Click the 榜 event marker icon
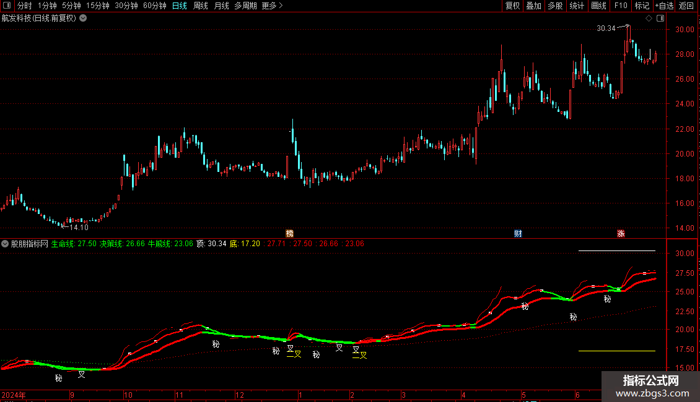Screen dimensions: 700x402 pos(290,234)
